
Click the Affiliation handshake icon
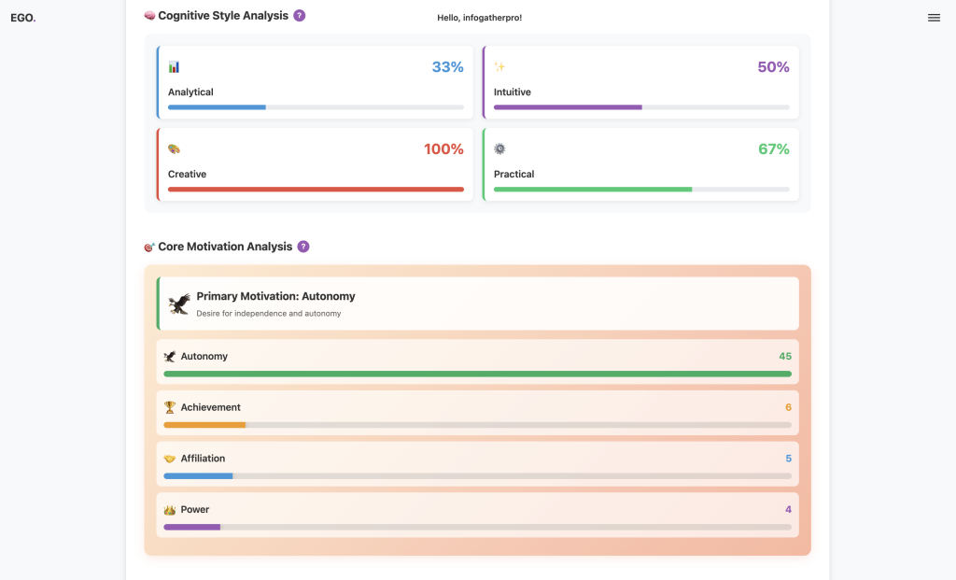pos(170,459)
